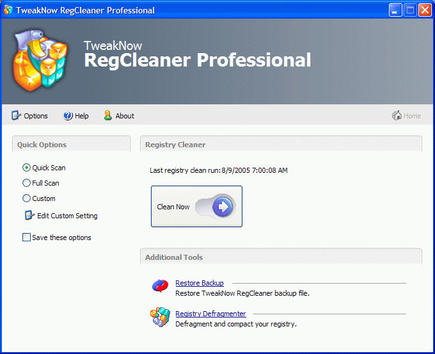Close the TweakNow RegCleaner window
The width and height of the screenshot is (435, 354).
point(425,10)
